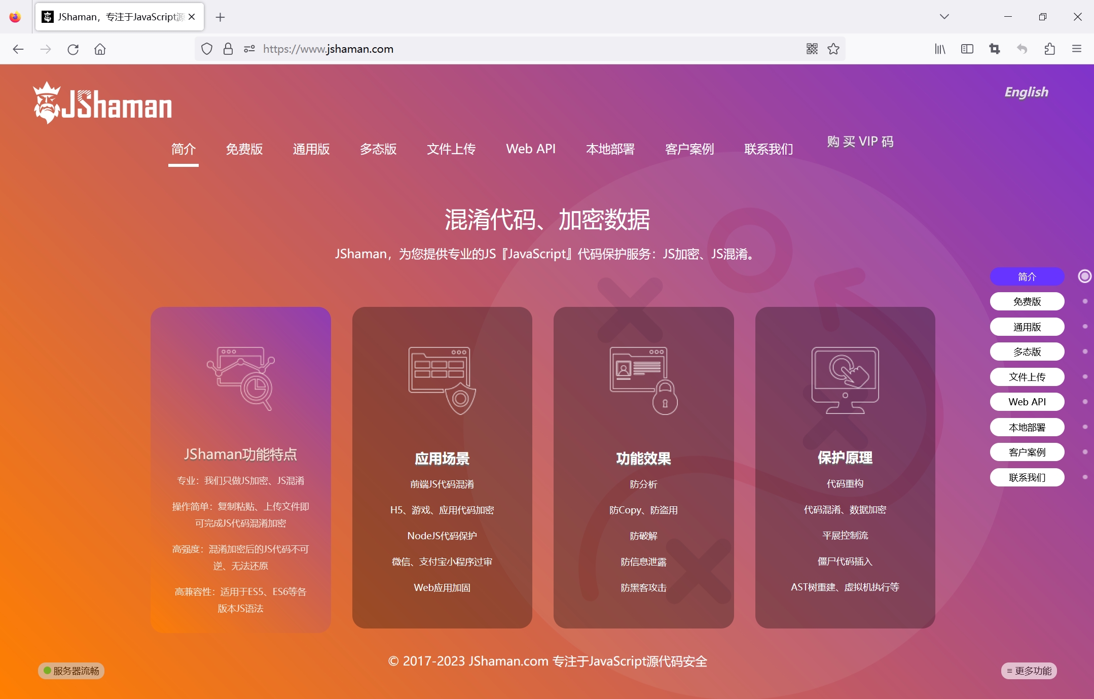This screenshot has width=1094, height=699.
Task: Click the 多态版 side navigation pill
Action: tap(1027, 352)
